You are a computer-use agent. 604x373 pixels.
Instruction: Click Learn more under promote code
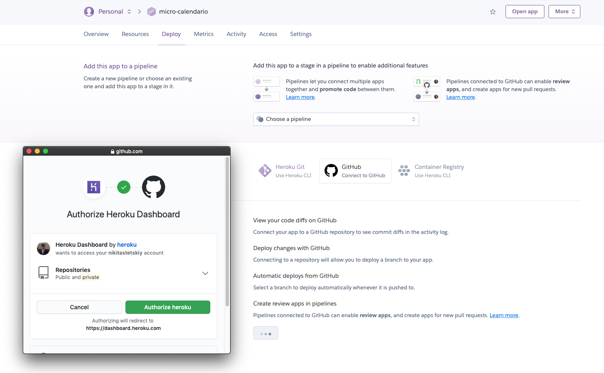click(300, 97)
